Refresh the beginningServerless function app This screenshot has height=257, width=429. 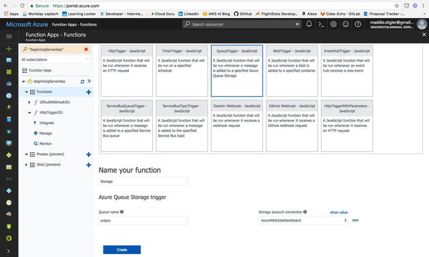(x=82, y=82)
